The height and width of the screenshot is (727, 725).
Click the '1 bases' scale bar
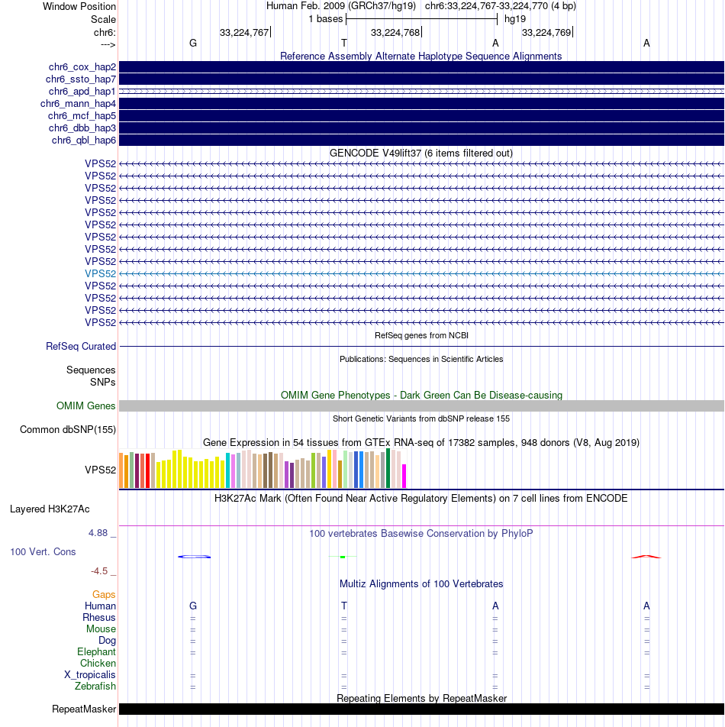coord(421,19)
